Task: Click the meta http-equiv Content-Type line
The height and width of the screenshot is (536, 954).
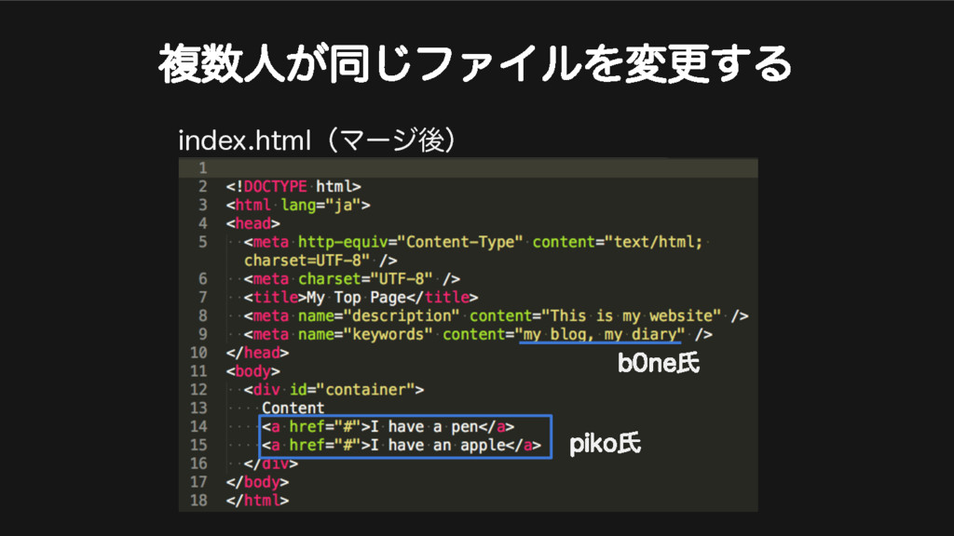Action: click(x=473, y=242)
